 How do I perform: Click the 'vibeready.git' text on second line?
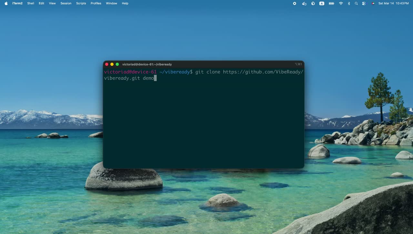click(122, 78)
